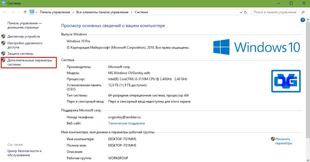Open Диспетчер устройств link
This screenshot has height=162, width=310.
pyautogui.click(x=24, y=36)
